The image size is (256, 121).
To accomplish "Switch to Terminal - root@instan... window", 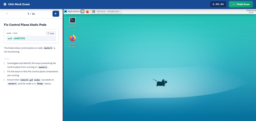I will tap(106, 12).
